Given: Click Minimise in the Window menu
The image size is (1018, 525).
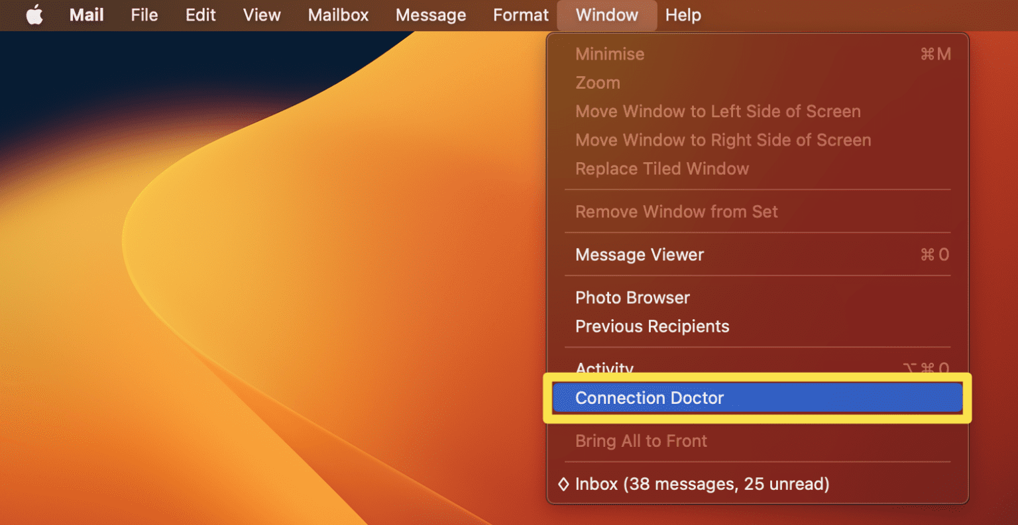Looking at the screenshot, I should [x=609, y=54].
